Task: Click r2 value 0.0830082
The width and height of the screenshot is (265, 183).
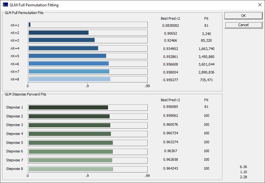Action: point(170,25)
